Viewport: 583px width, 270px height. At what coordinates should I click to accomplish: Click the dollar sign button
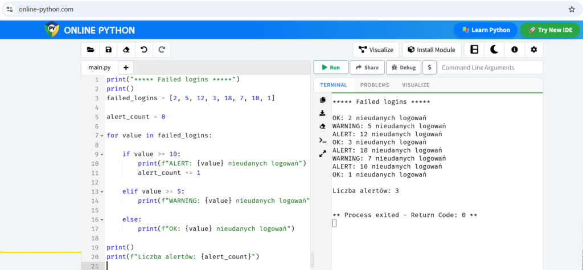(429, 68)
